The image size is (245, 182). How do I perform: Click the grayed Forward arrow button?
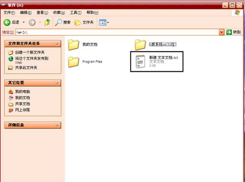click(32, 23)
